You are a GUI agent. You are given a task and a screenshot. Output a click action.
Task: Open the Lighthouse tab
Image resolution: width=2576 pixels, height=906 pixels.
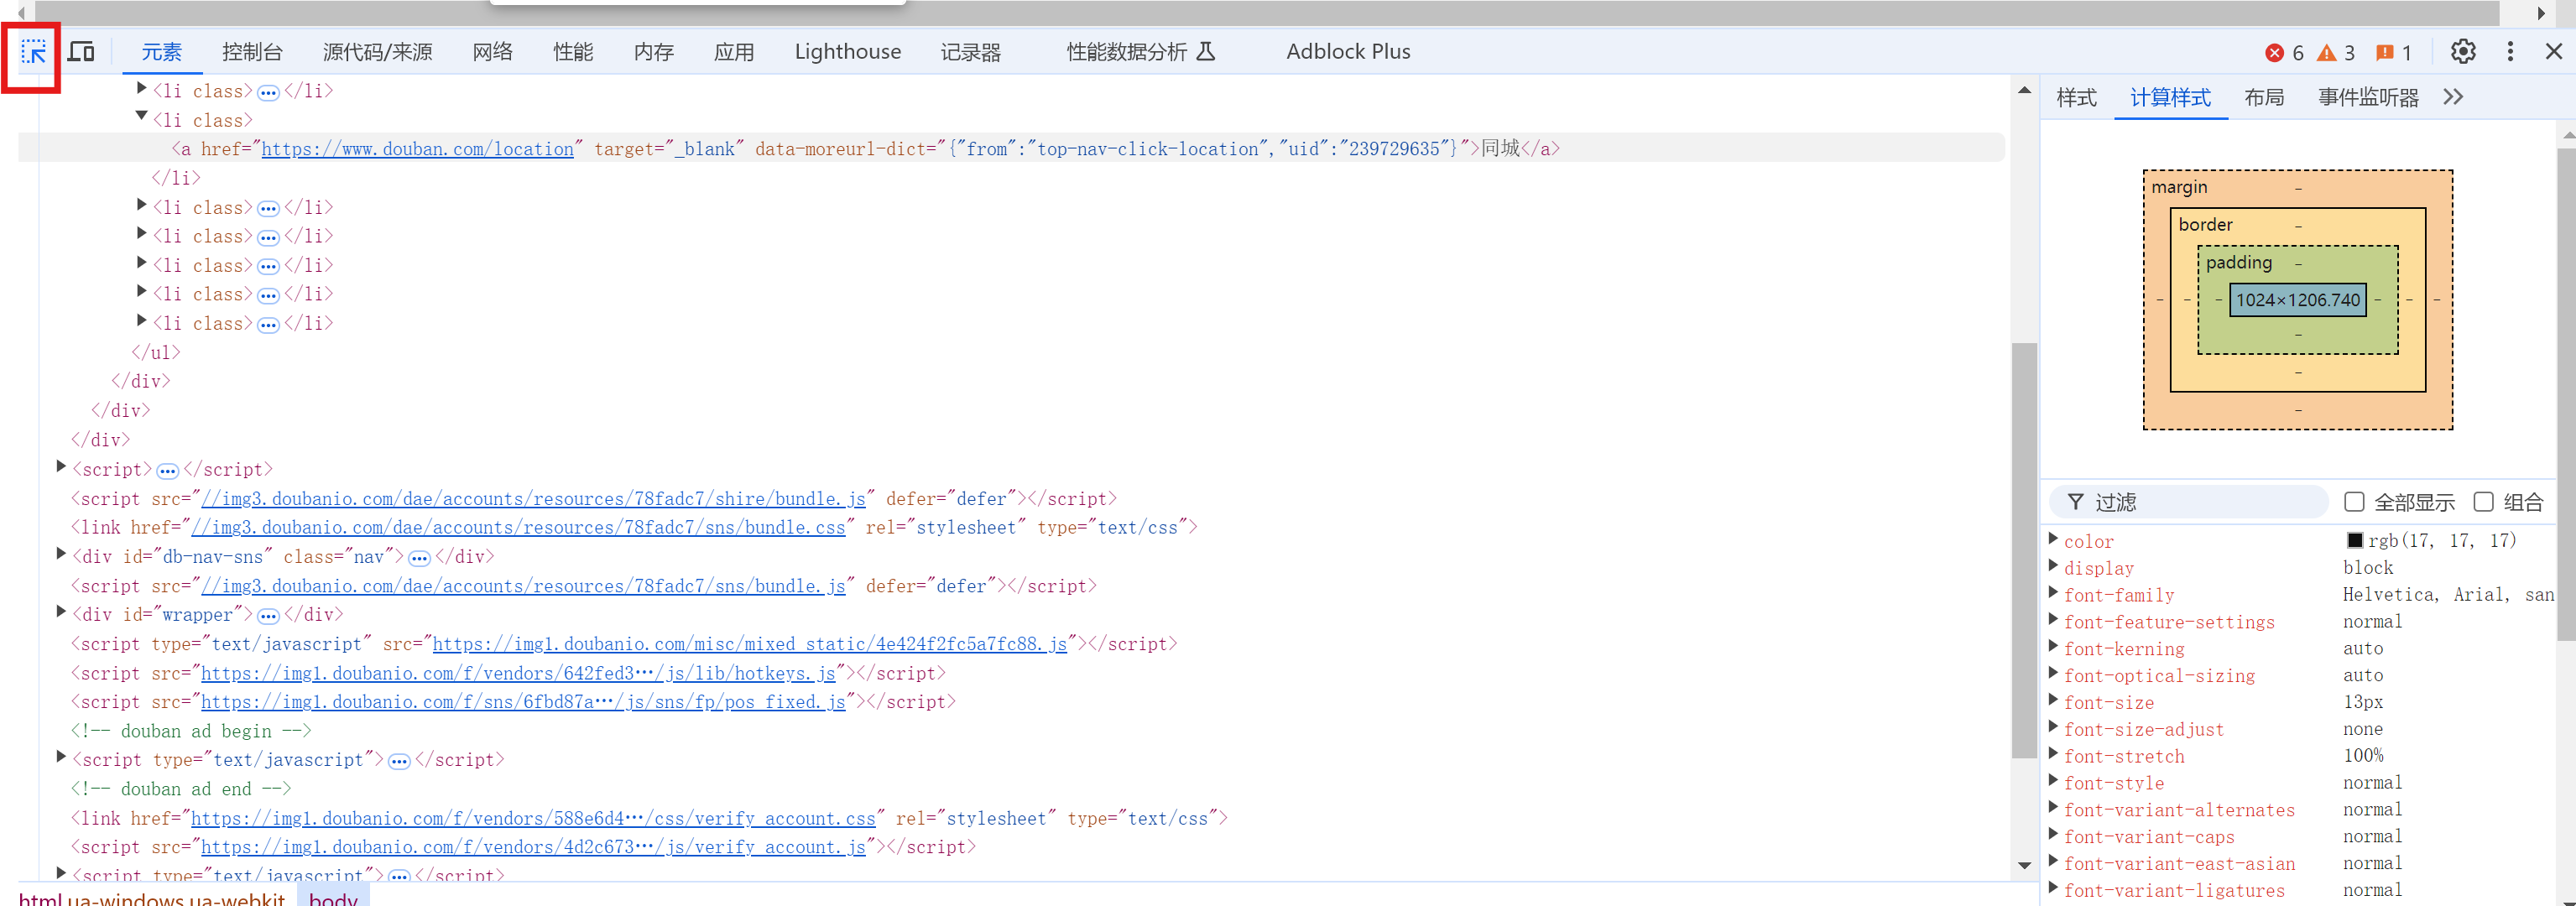pos(847,52)
